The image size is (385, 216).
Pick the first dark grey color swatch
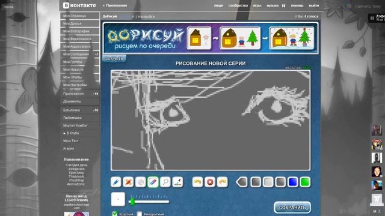tap(256, 182)
